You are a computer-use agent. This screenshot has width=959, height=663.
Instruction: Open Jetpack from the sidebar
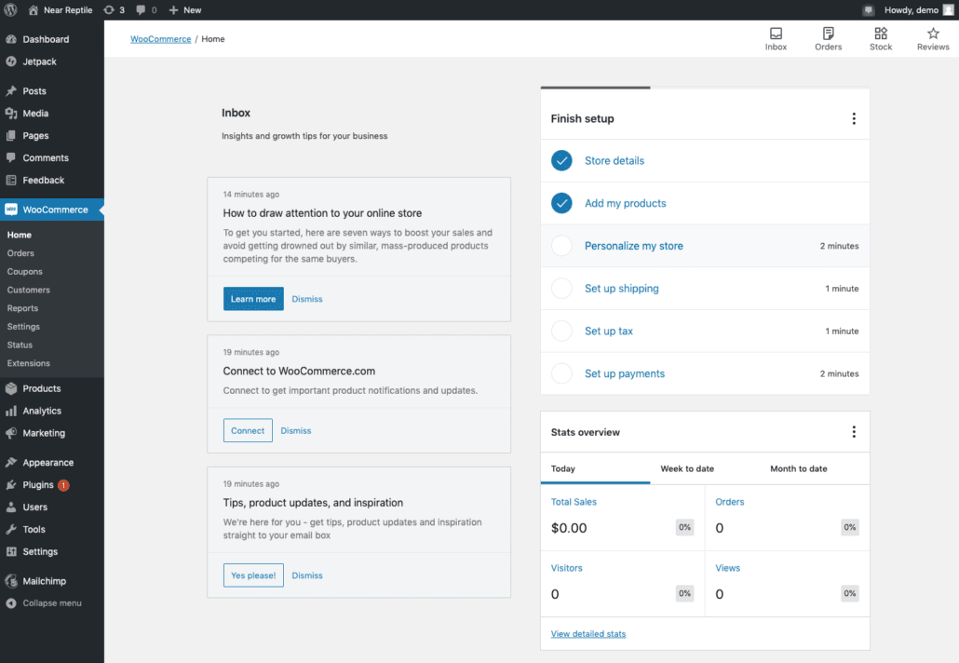39,61
